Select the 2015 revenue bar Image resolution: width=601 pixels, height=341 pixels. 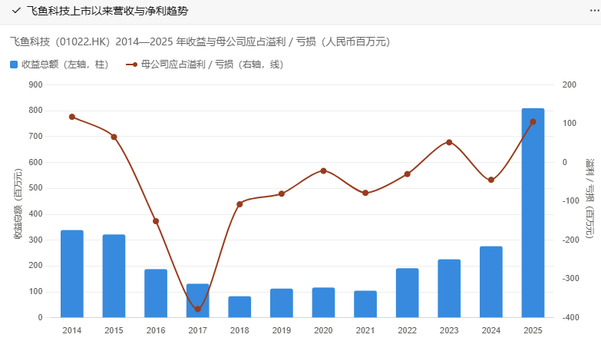[x=114, y=276]
